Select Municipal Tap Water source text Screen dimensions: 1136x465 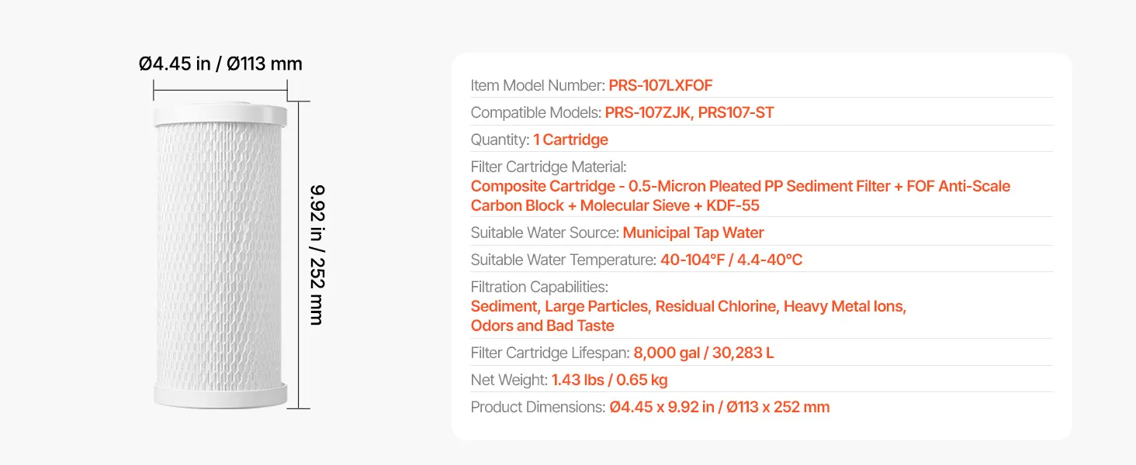[x=693, y=232]
